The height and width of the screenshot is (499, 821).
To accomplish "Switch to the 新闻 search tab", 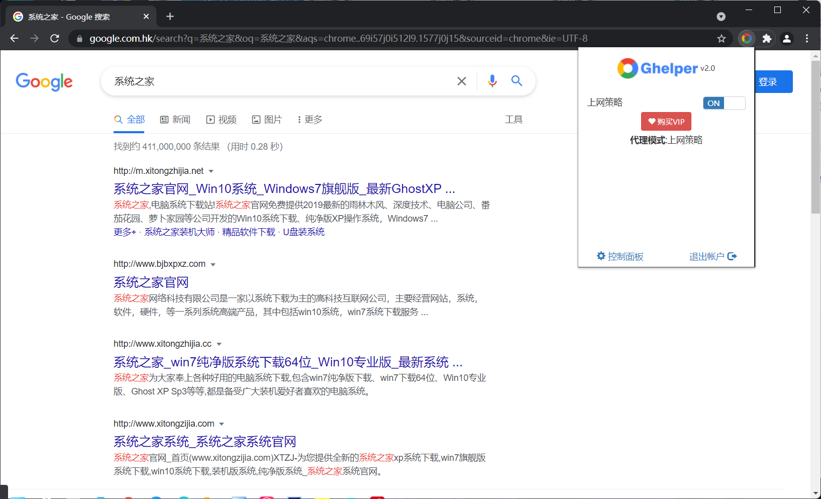I will coord(175,120).
